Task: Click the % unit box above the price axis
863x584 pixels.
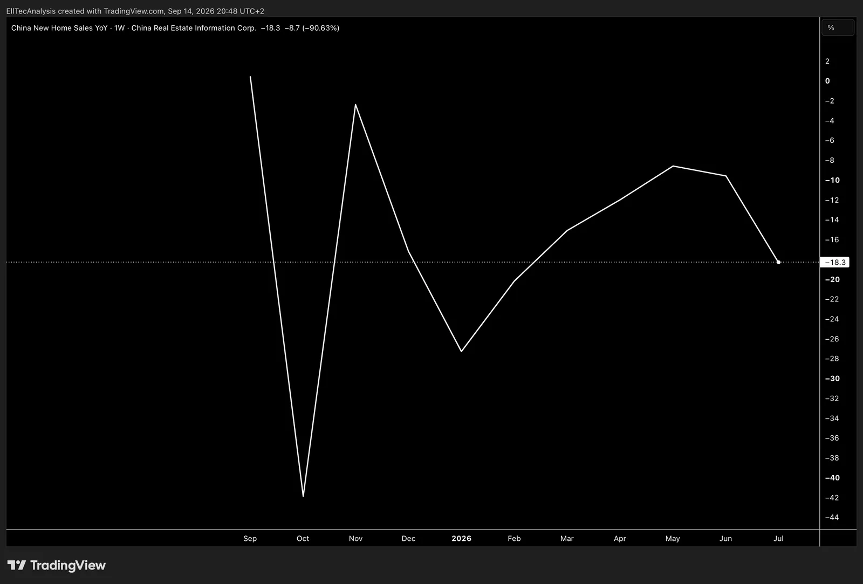Action: [838, 28]
